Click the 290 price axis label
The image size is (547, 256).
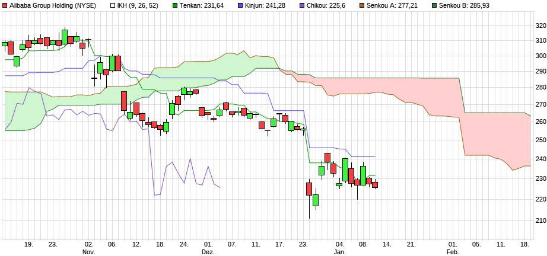tap(540, 71)
